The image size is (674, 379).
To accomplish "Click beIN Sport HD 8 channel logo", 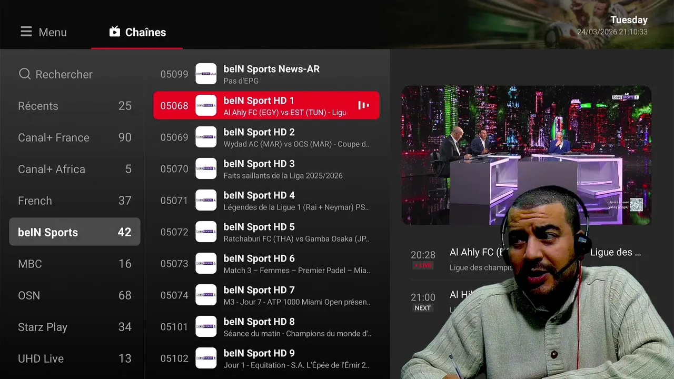I will 206,326.
